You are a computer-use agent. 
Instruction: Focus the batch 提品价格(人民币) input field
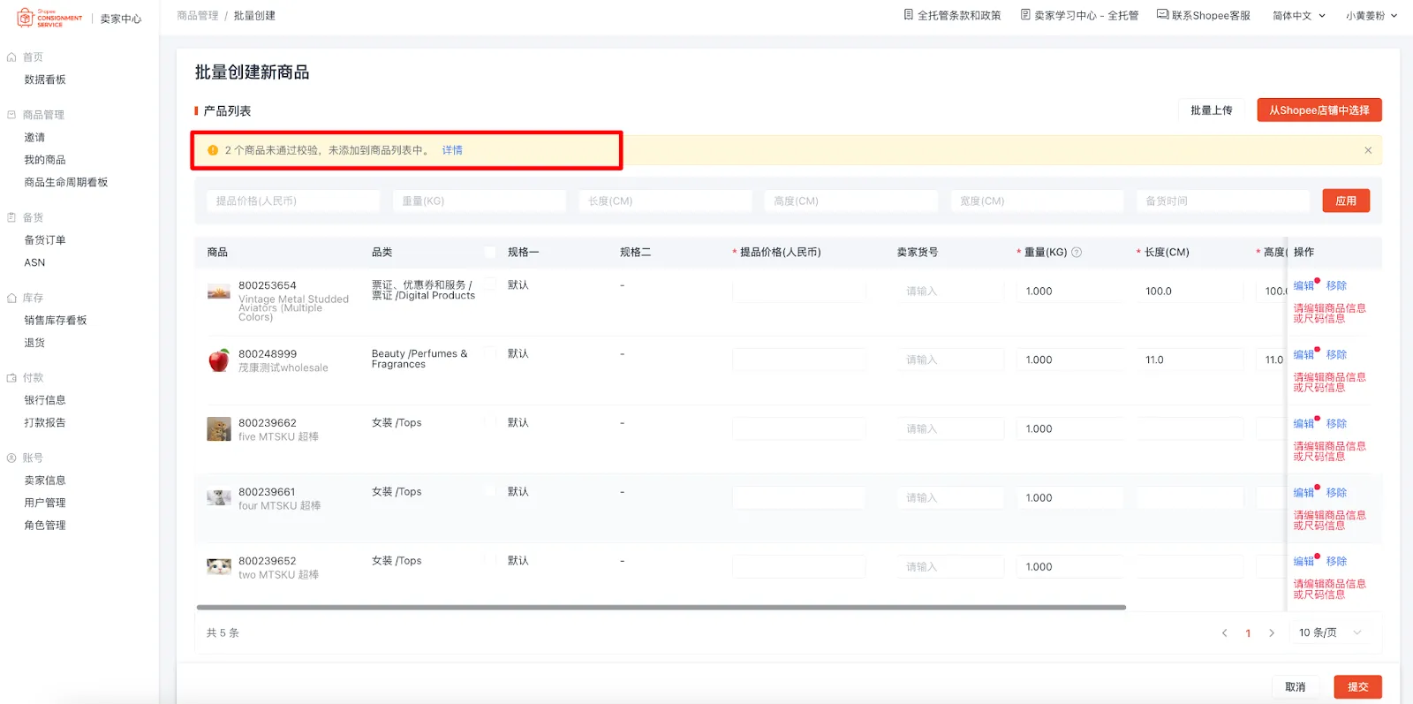[293, 201]
